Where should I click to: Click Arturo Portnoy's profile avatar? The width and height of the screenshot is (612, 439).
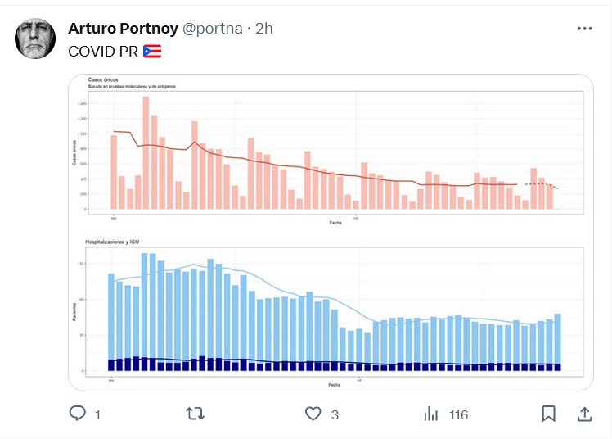35,38
